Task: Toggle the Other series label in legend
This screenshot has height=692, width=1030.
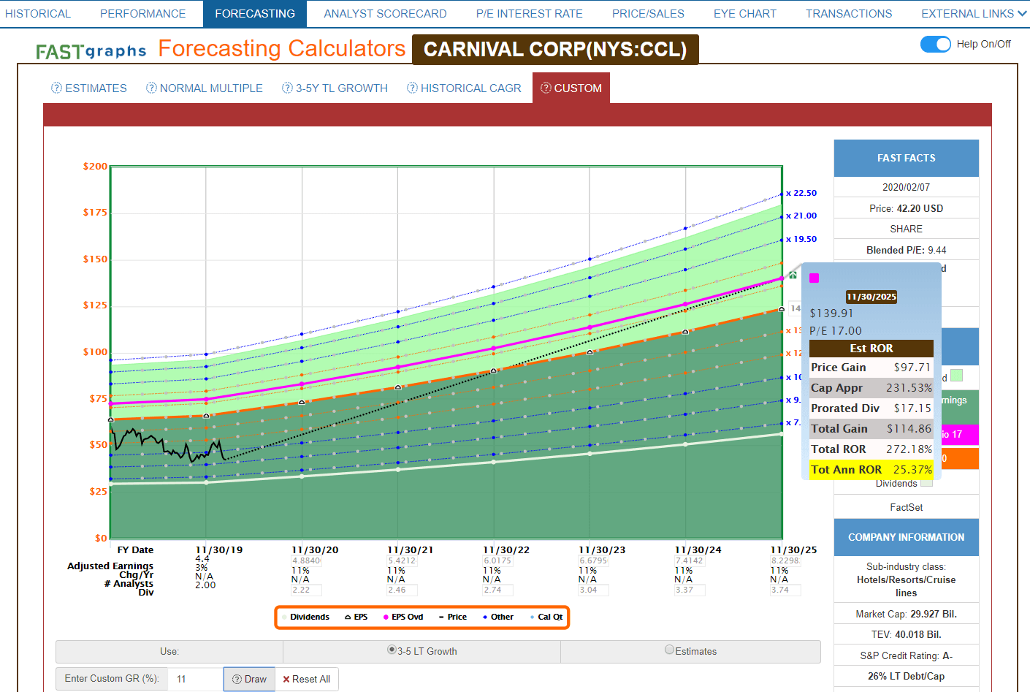Action: pyautogui.click(x=502, y=617)
